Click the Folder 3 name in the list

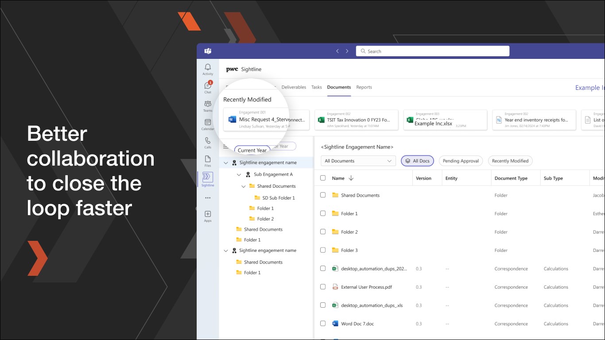[x=349, y=250]
